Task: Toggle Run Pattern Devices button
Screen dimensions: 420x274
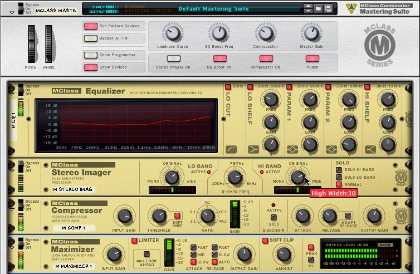Action: coord(91,26)
